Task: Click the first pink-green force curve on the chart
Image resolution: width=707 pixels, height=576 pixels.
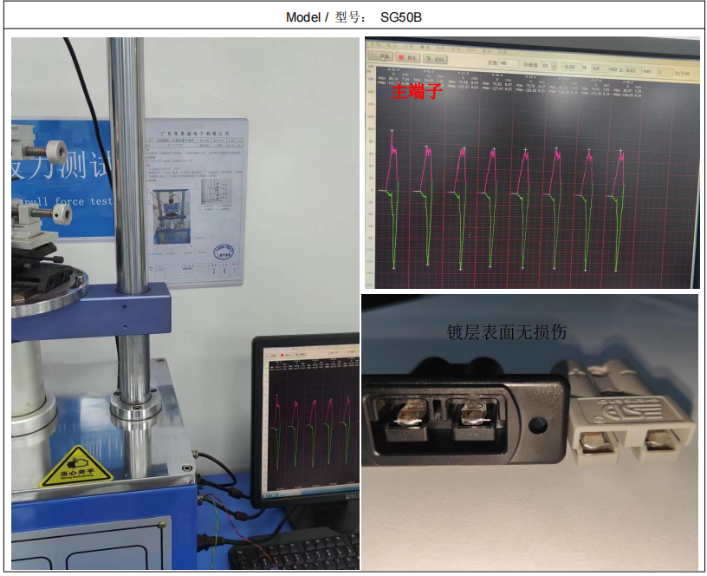Action: pos(392,199)
